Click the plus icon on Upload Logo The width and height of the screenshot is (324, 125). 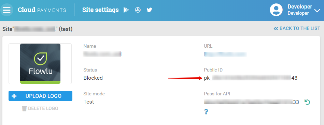(14, 96)
